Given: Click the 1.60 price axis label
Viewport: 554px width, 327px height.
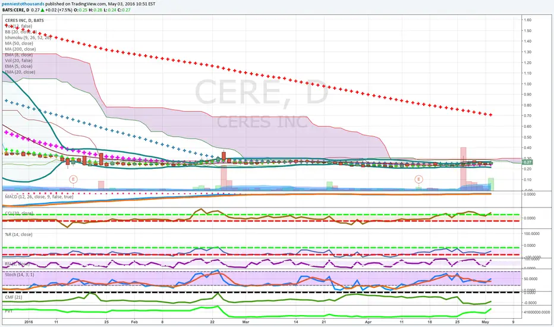Looking at the screenshot, I should coord(528,20).
